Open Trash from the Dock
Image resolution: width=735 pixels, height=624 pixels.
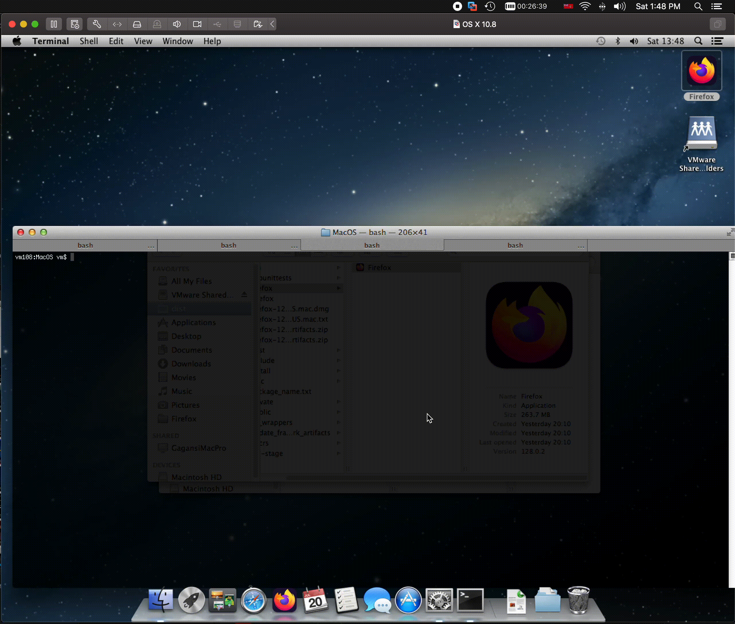(578, 600)
